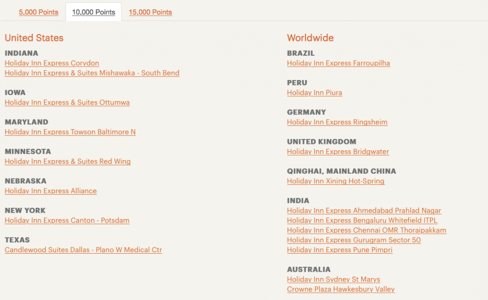
Task: Open Holiday Inn Express Canton - Potsdam
Action: (67, 220)
